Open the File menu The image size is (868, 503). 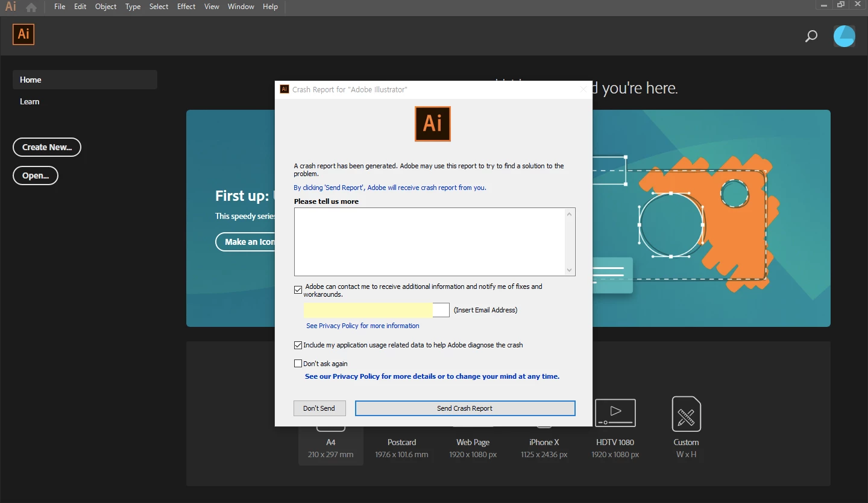60,7
